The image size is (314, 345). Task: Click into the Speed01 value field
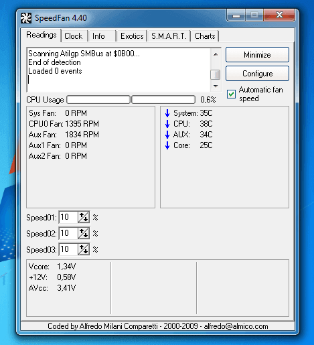pyautogui.click(x=68, y=217)
